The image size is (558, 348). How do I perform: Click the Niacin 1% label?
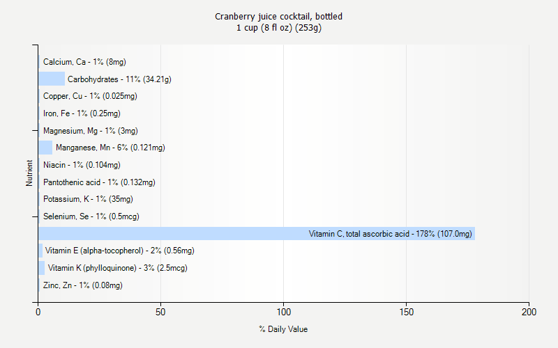point(82,165)
